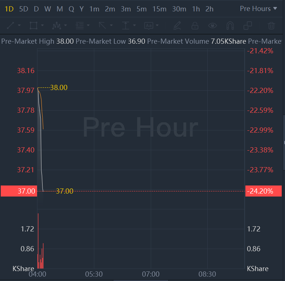285x281 pixels.
Task: Select the text annotation tool
Action: (x=149, y=26)
